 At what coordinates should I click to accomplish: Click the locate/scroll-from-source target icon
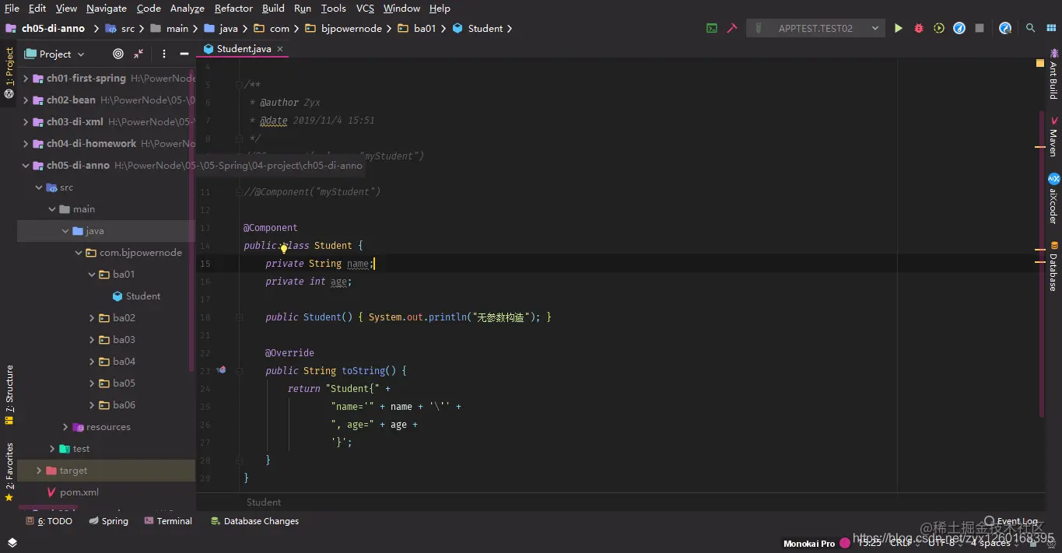118,54
